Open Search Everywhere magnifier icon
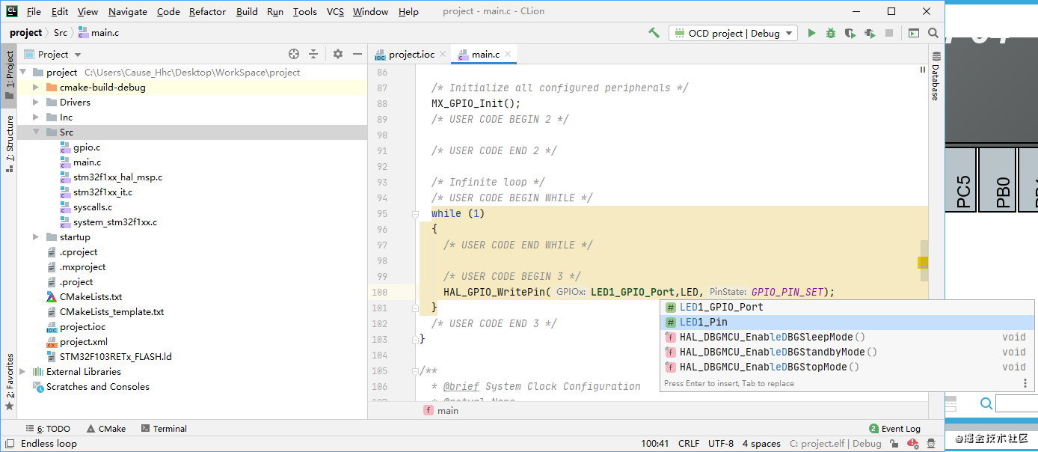 click(932, 33)
